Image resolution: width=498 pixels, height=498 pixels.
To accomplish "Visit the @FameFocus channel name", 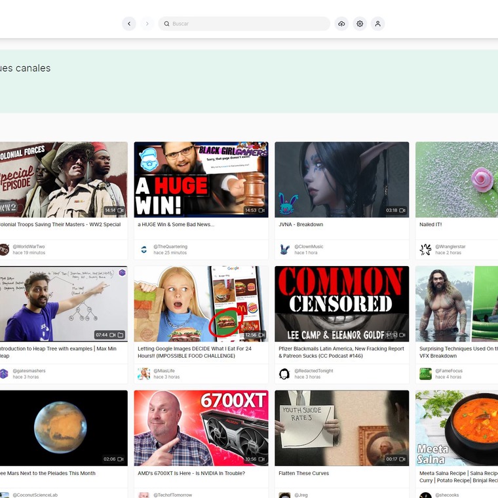I will [x=449, y=371].
